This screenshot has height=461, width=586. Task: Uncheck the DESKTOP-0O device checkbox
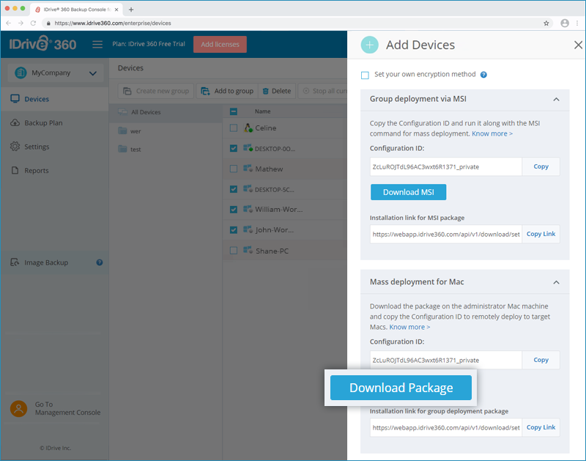(x=234, y=149)
